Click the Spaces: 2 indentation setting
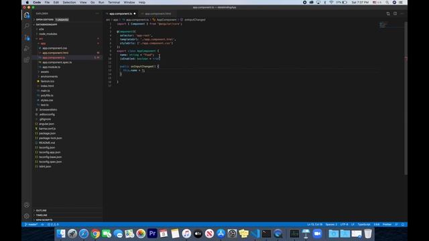429x241 pixels. tap(331, 225)
